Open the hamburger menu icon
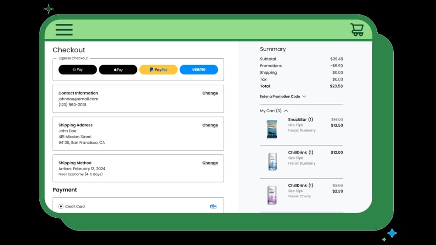The width and height of the screenshot is (436, 245). [64, 29]
